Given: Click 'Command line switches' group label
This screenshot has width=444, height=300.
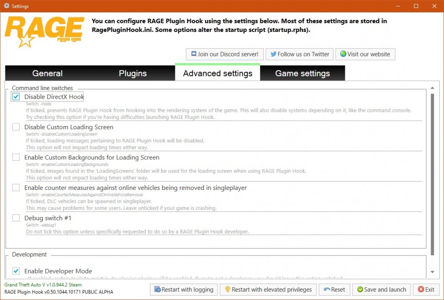Looking at the screenshot, I should coord(43,88).
